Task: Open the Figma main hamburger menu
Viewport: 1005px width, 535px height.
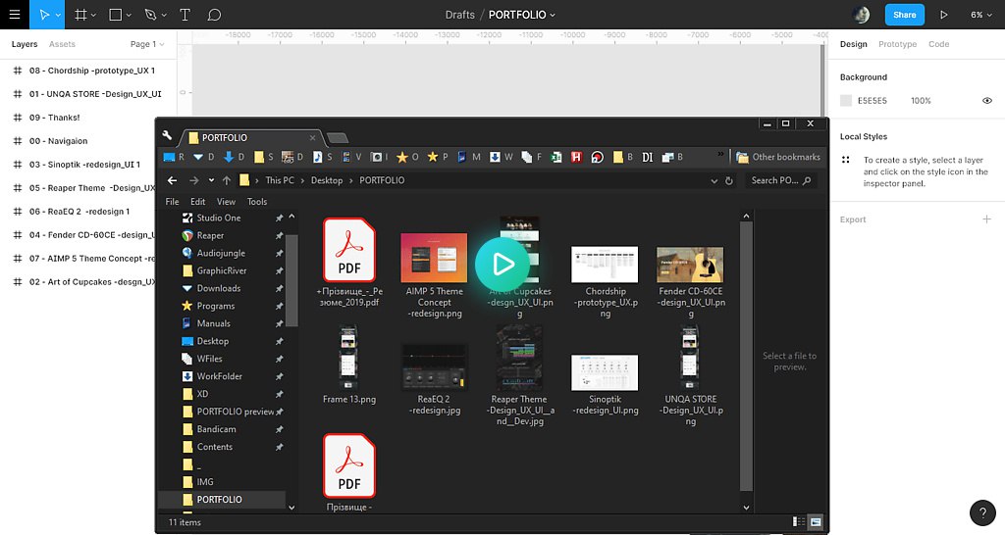Action: 14,14
